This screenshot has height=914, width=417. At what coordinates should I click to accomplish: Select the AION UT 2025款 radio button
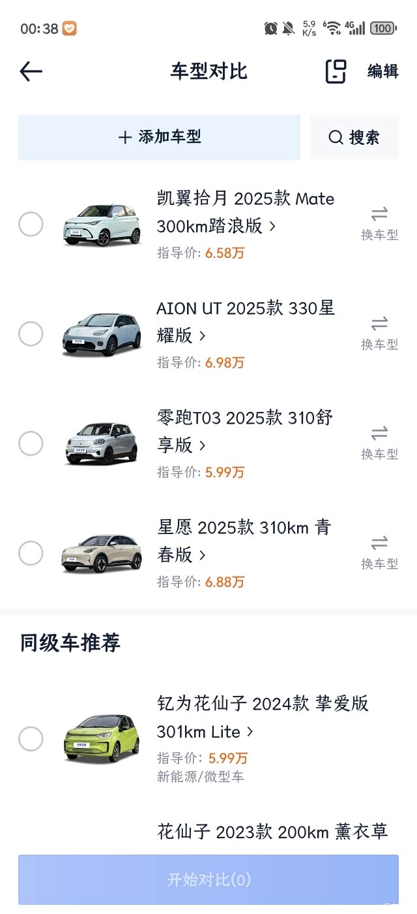pos(31,334)
